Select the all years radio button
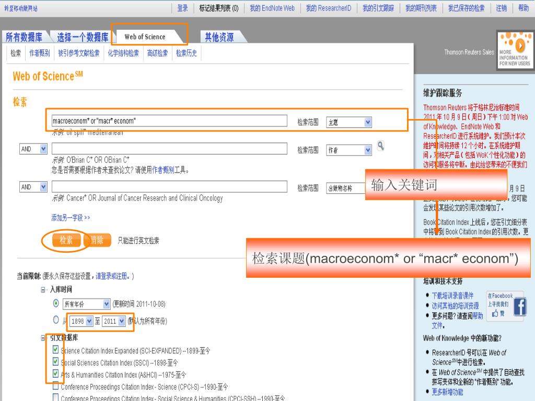 click(x=56, y=303)
